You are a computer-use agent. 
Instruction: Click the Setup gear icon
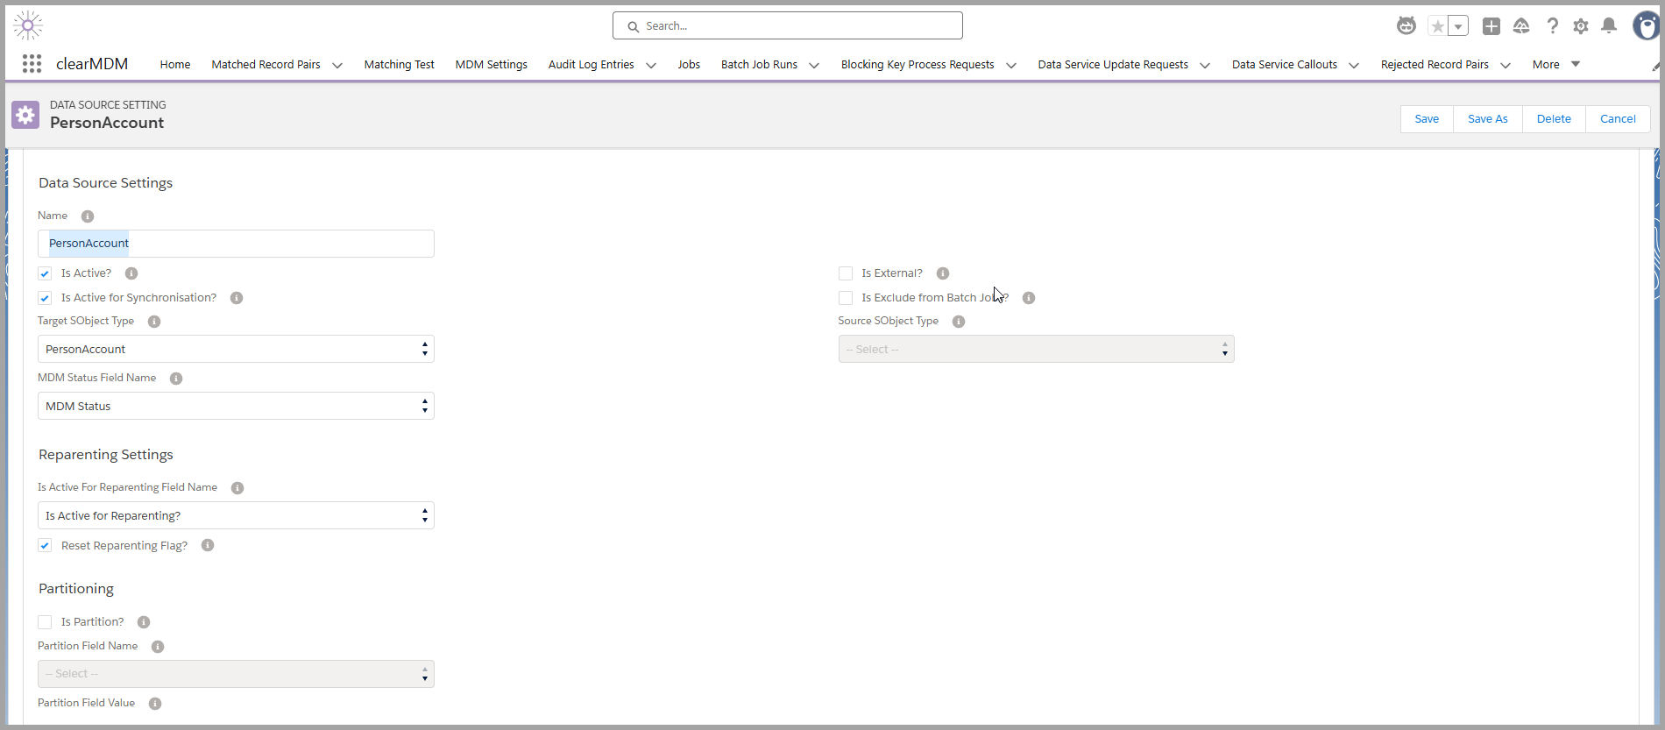point(1581,26)
